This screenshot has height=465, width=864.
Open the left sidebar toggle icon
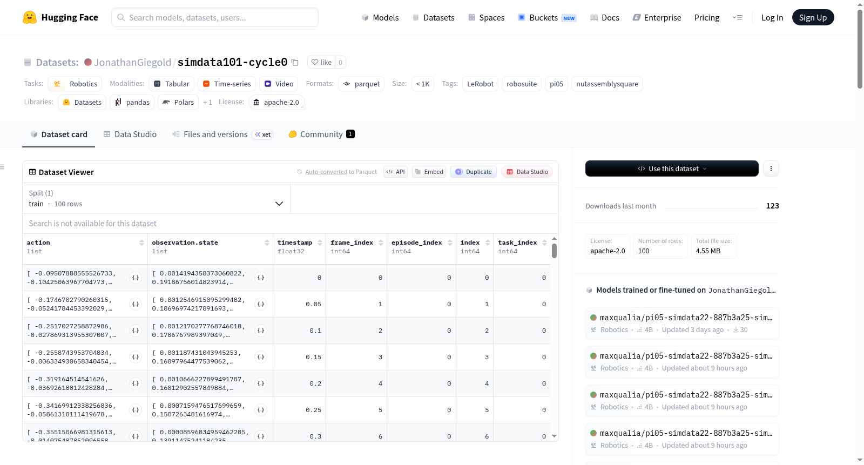point(3,167)
